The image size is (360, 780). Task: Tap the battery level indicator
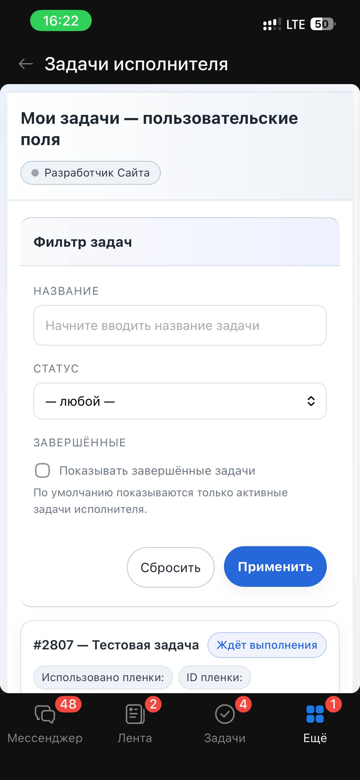(322, 24)
